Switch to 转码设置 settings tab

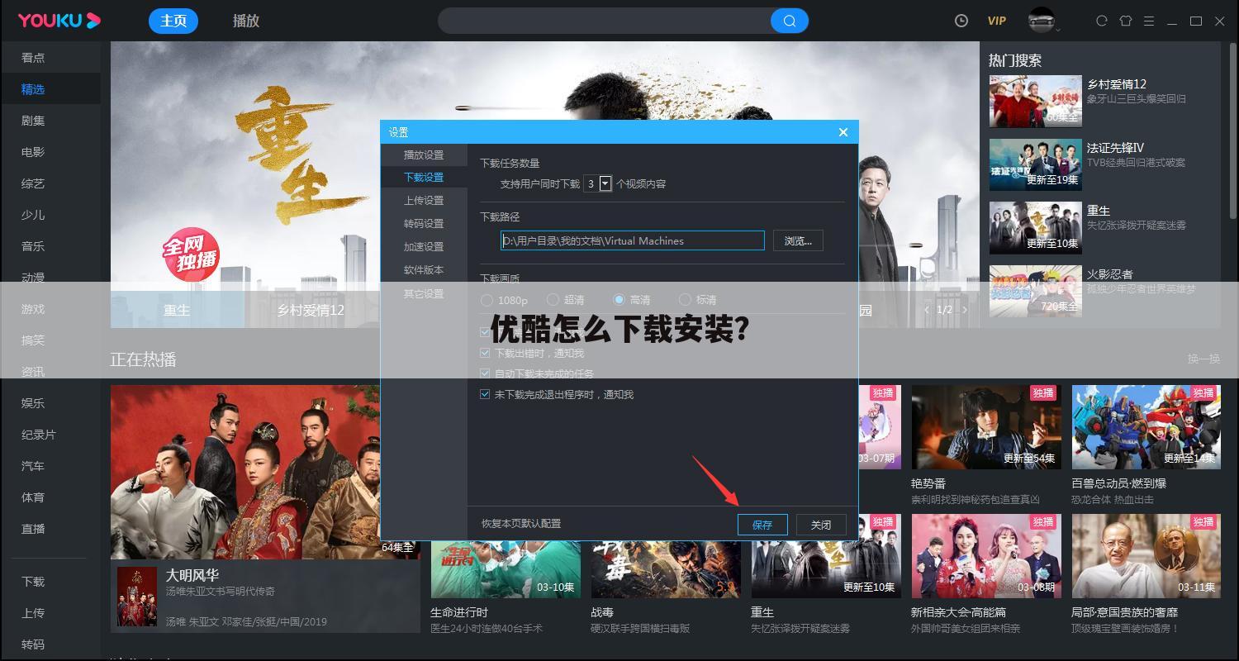(424, 223)
